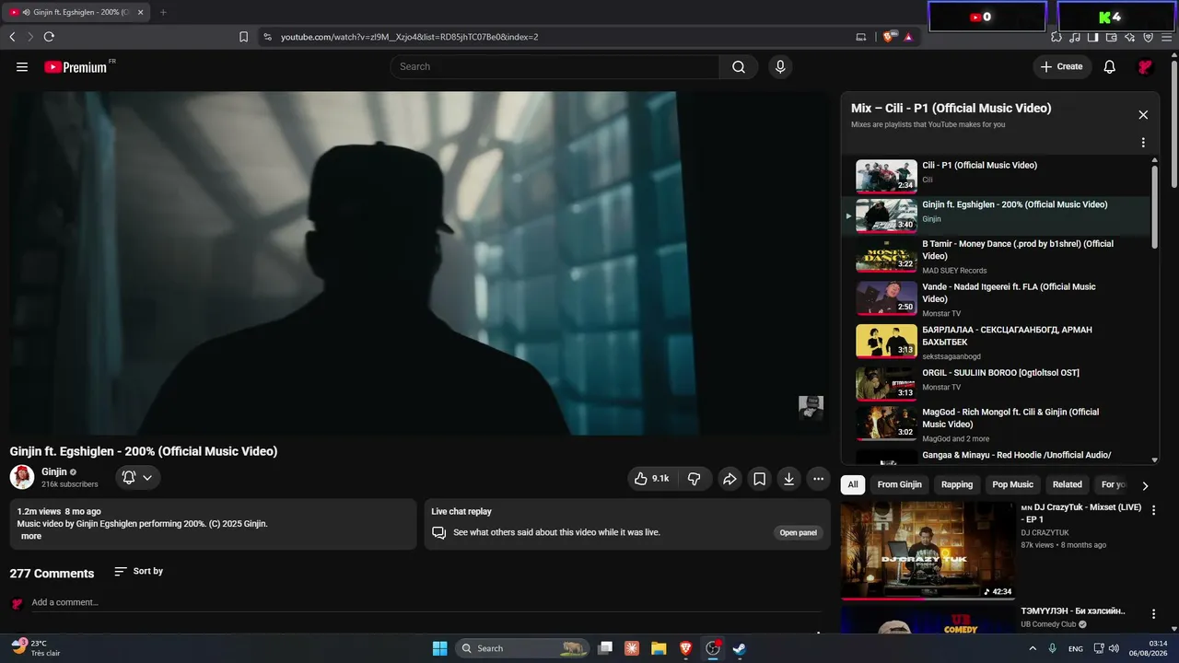Open Brave Rewards triangle icon

point(908,37)
